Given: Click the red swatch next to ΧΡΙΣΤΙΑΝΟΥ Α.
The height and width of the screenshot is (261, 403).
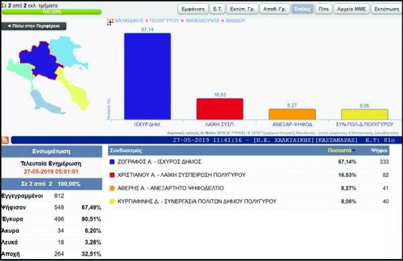Looking at the screenshot, I should tap(111, 175).
